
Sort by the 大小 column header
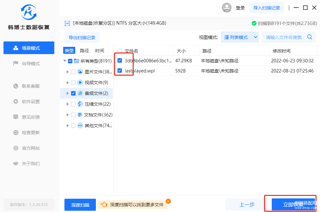[x=181, y=51]
